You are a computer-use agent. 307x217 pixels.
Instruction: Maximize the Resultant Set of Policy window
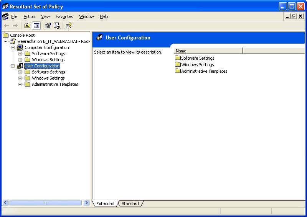click(292, 7)
